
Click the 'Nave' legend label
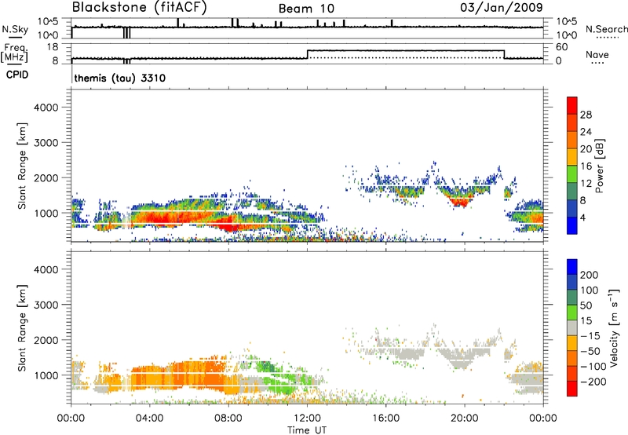point(597,54)
